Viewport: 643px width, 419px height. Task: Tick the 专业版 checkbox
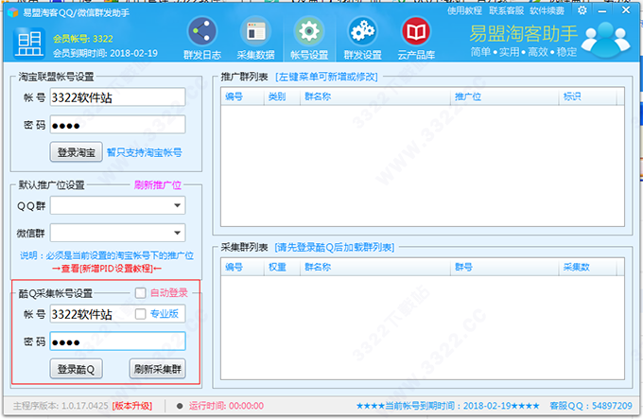pyautogui.click(x=140, y=314)
